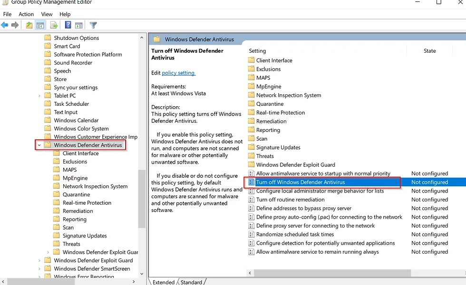Select Software Protection Platform in the tree
466x285 pixels.
click(88, 55)
